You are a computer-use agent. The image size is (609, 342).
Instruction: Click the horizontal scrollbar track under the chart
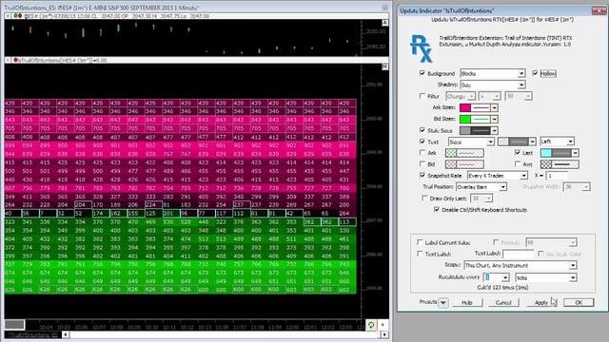coord(225,334)
